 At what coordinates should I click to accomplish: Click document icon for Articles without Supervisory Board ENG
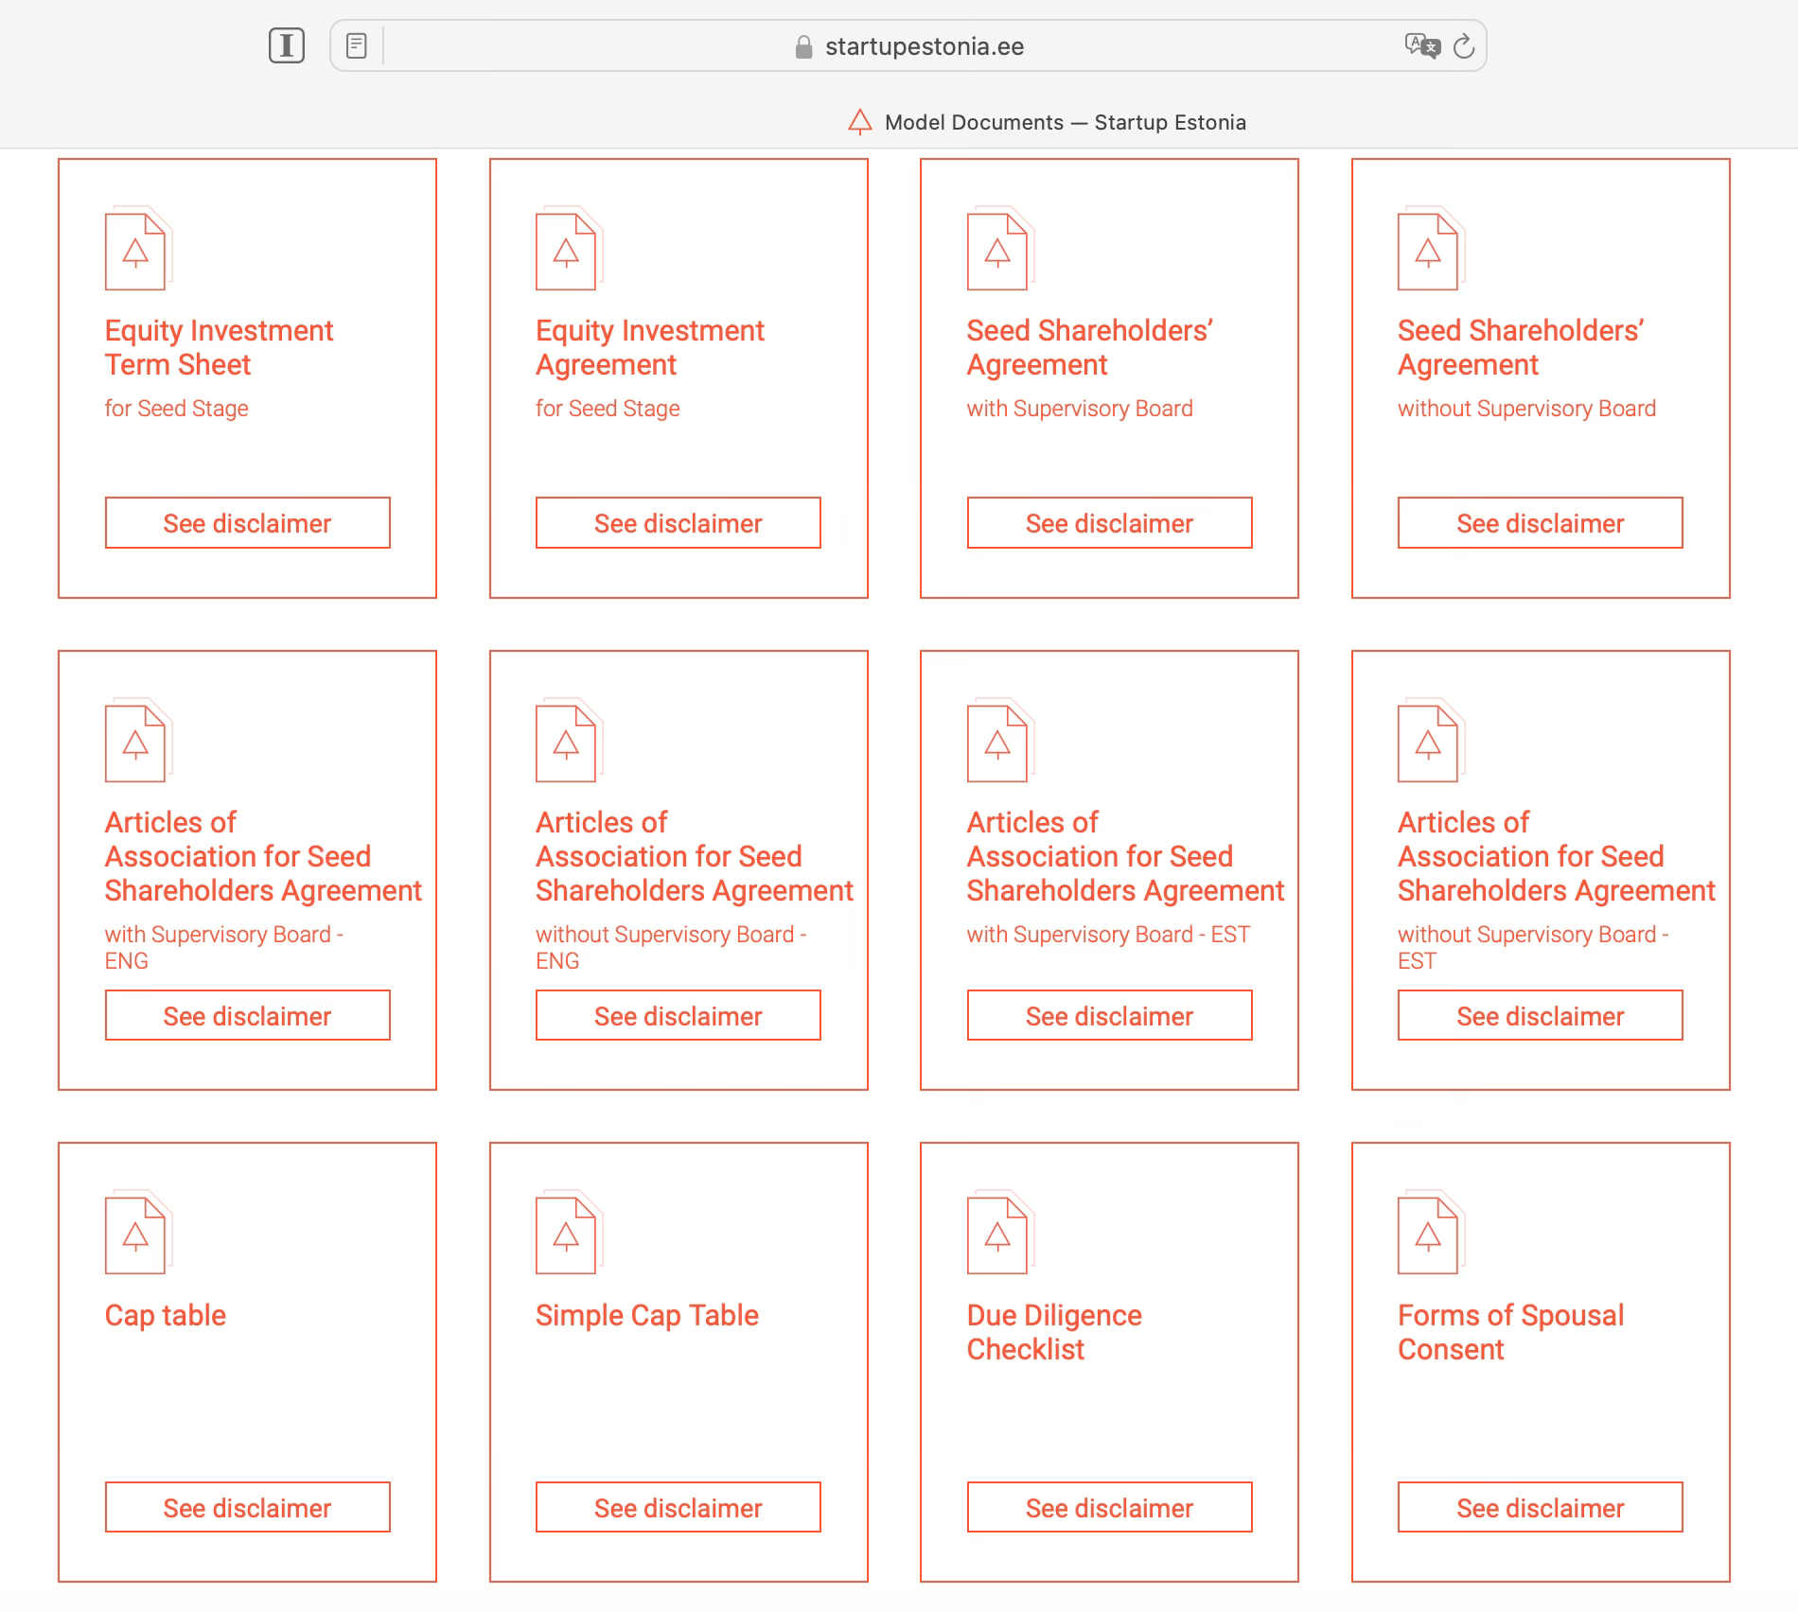click(x=570, y=741)
